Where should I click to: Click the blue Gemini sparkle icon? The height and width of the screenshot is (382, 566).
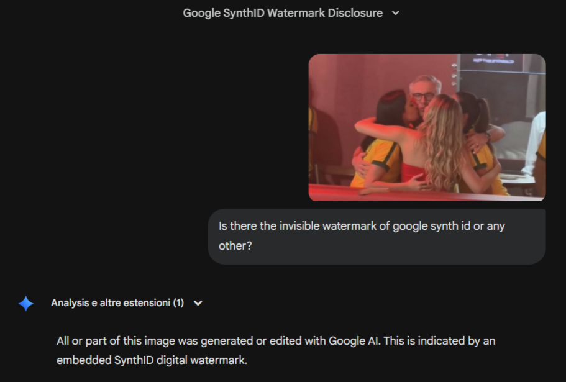coord(26,303)
